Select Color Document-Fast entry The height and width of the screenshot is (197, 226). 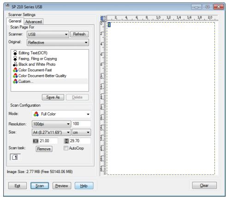point(35,70)
